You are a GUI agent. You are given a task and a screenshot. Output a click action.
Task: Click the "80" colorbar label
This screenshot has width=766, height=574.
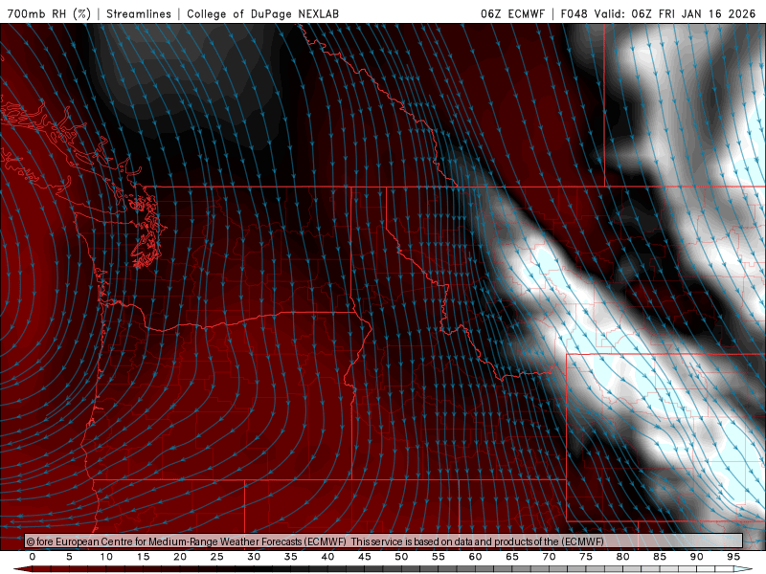[x=622, y=557]
